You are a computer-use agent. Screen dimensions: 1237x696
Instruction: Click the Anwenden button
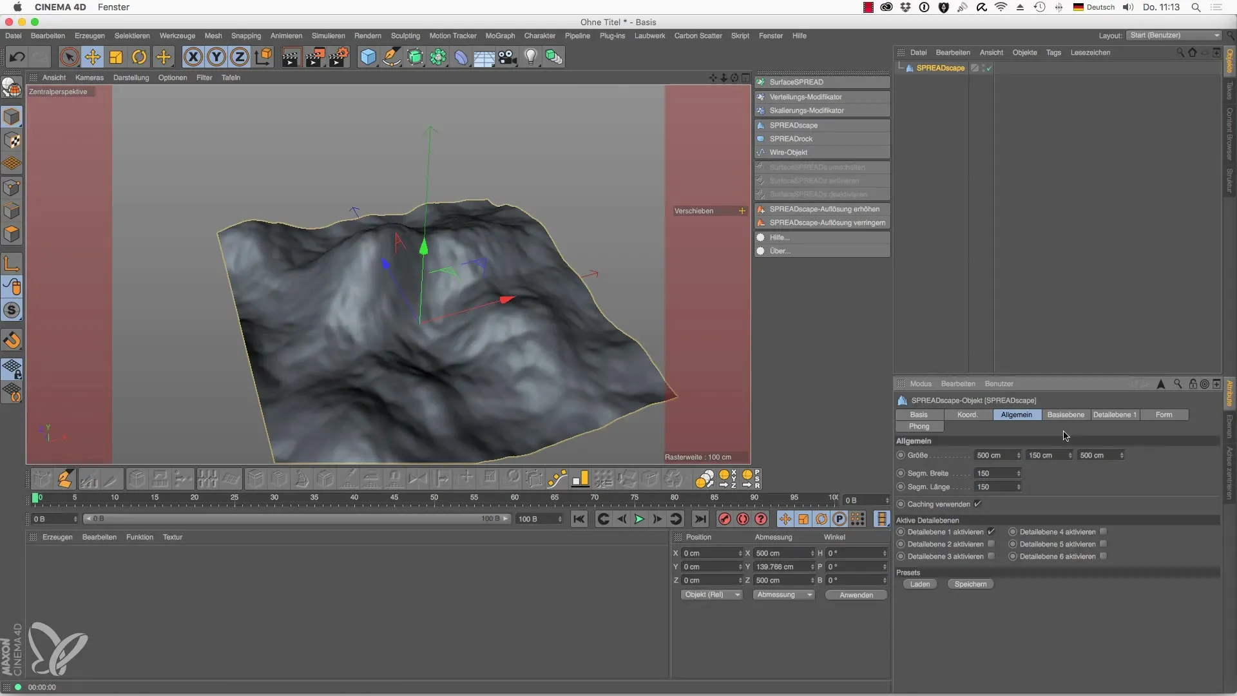[x=856, y=595]
